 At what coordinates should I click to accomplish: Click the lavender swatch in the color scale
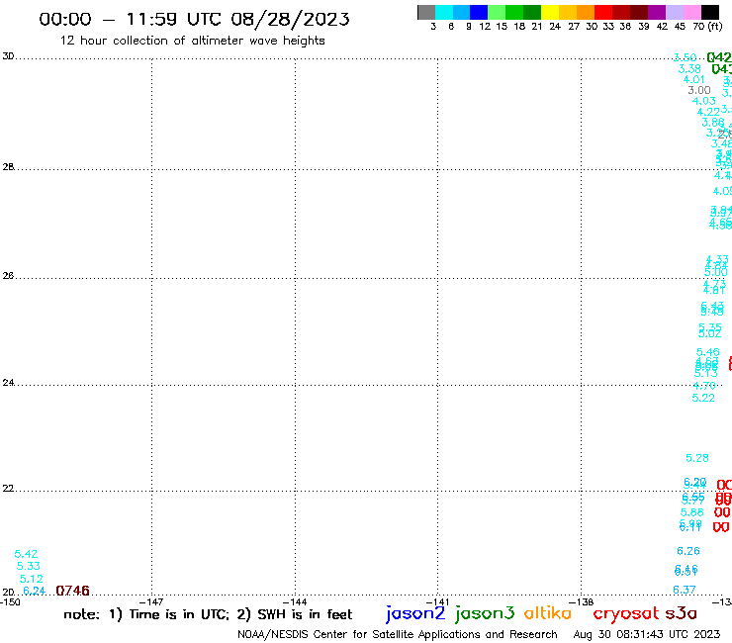[674, 12]
